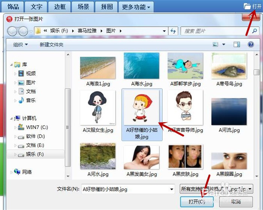Select 娱乐 (F:) in the address path
This screenshot has width=263, height=210.
pos(59,31)
